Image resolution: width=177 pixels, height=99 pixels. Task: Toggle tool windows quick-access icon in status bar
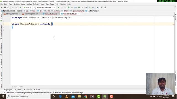coord(2,92)
